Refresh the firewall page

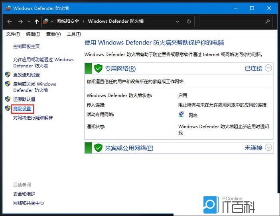[189, 21]
